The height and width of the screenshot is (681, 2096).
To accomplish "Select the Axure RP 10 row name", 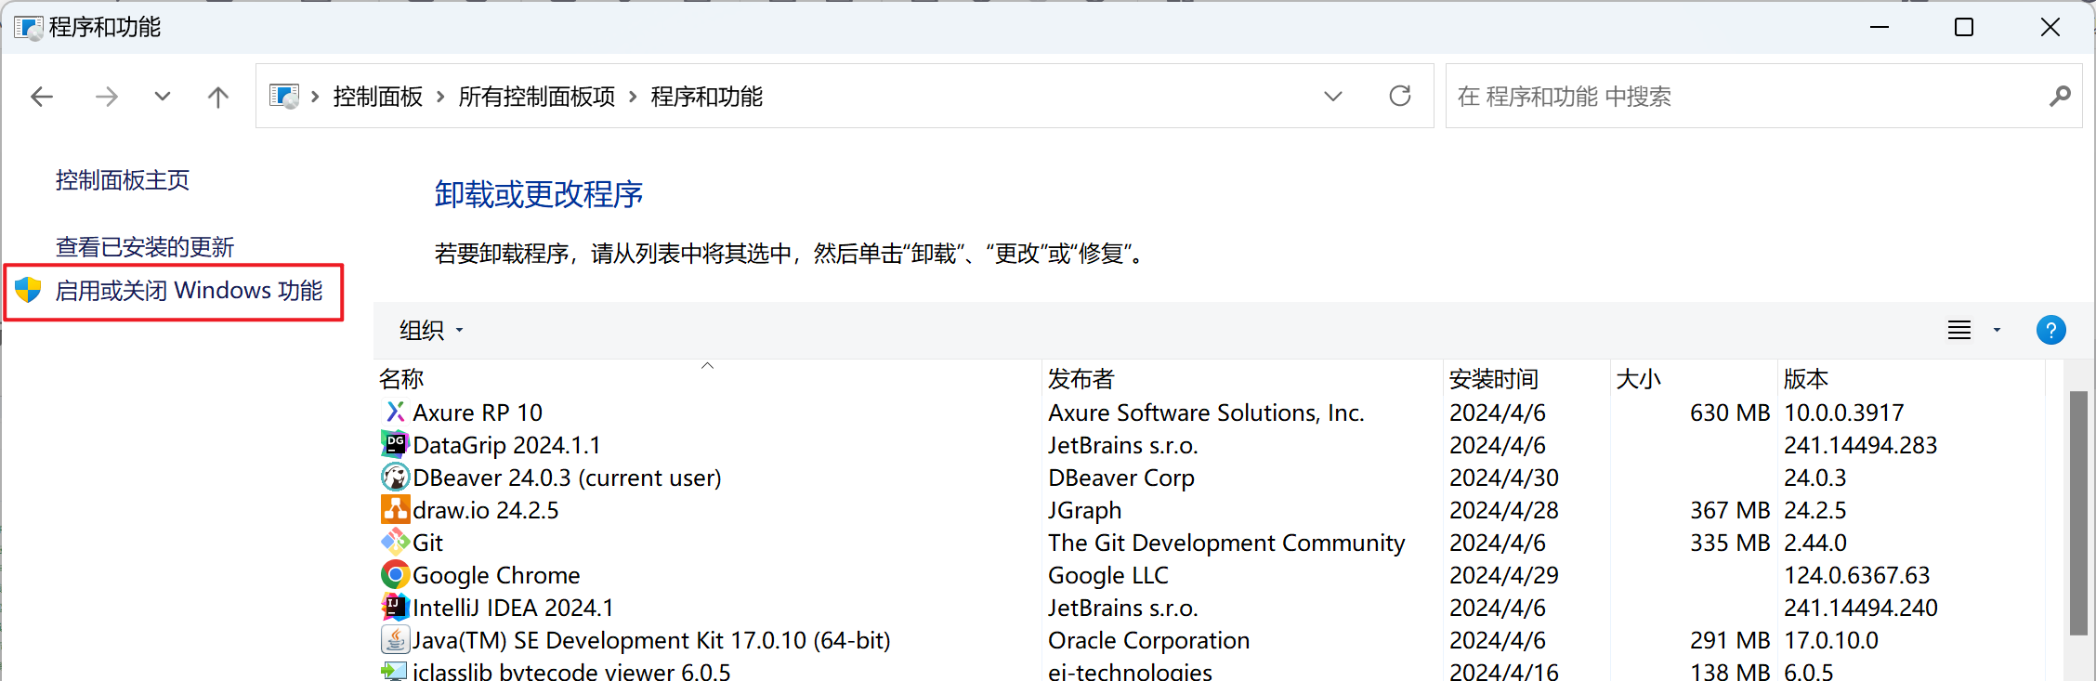I will 478,413.
